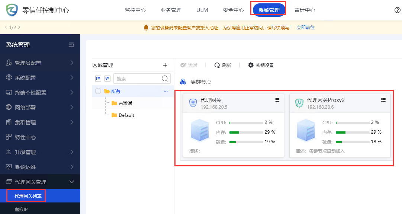Open the list menu on 代理网关 192.168.20.5 card

pyautogui.click(x=277, y=100)
